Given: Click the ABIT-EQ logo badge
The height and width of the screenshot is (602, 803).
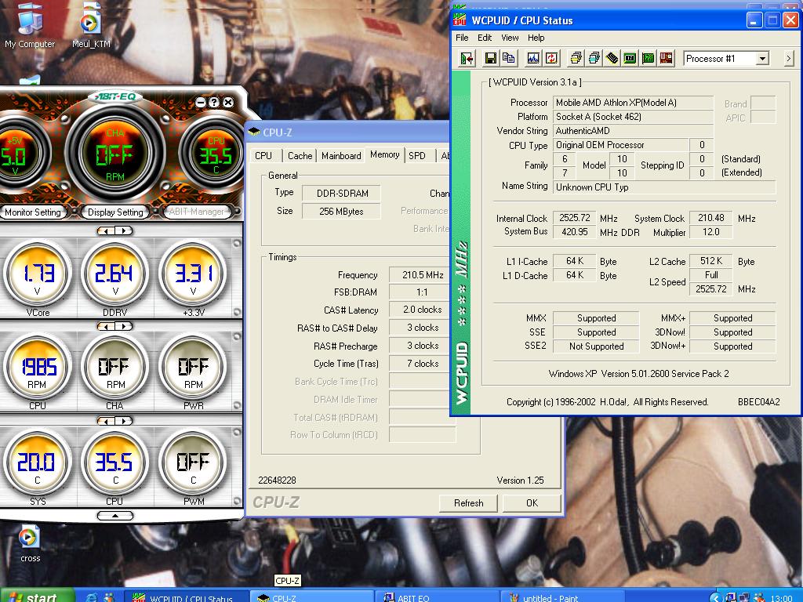Looking at the screenshot, I should (x=115, y=96).
